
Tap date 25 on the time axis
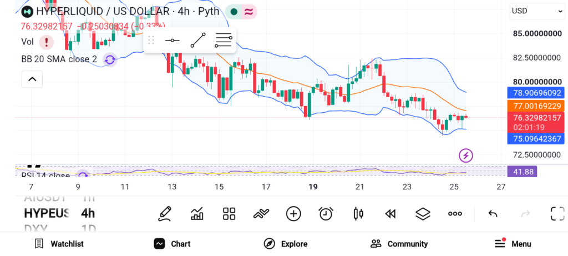(454, 187)
